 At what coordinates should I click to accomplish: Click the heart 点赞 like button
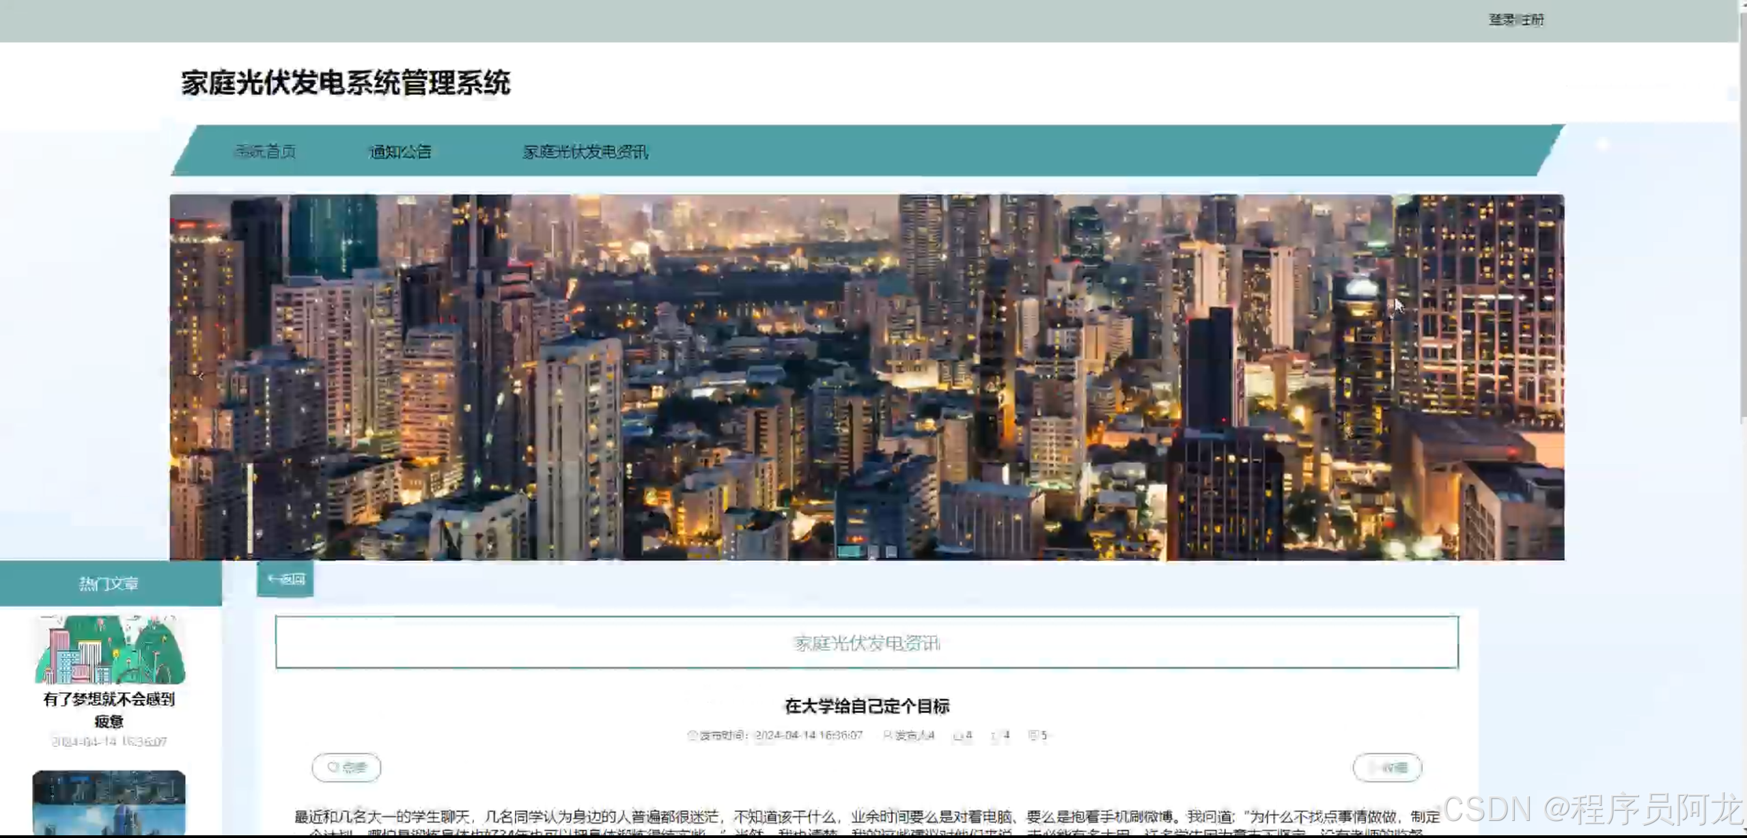pyautogui.click(x=346, y=767)
